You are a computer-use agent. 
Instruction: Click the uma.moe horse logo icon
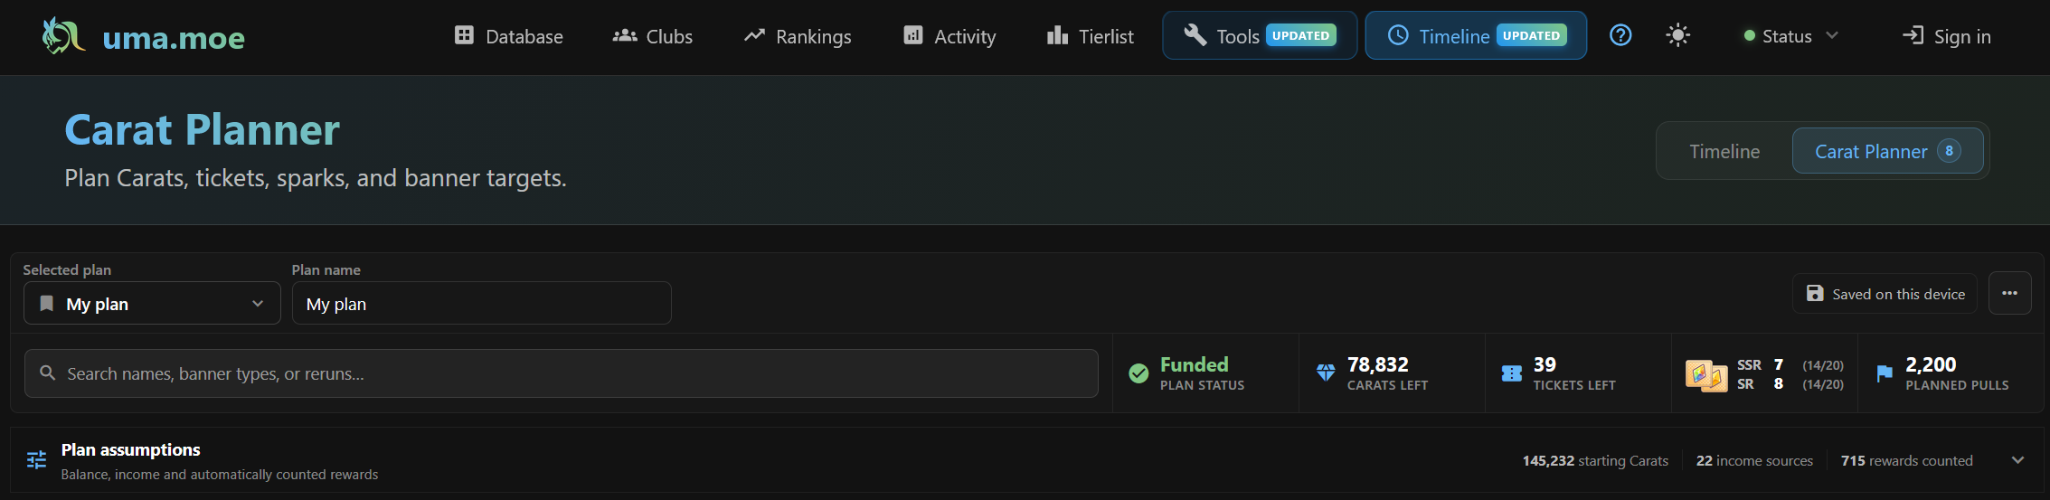[63, 36]
